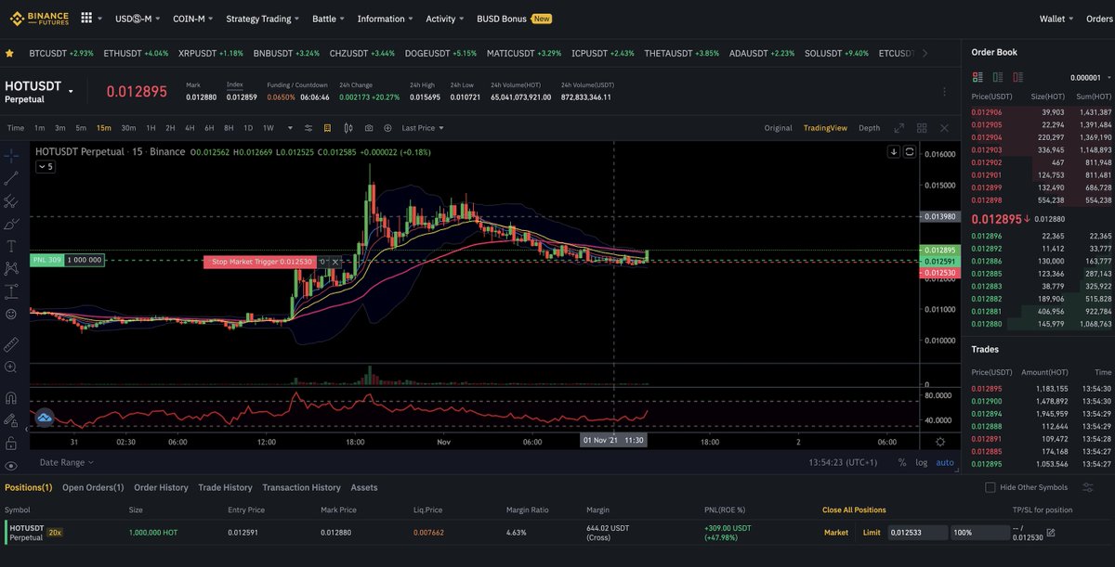
Task: Click the download arrow button on chart
Action: point(894,151)
